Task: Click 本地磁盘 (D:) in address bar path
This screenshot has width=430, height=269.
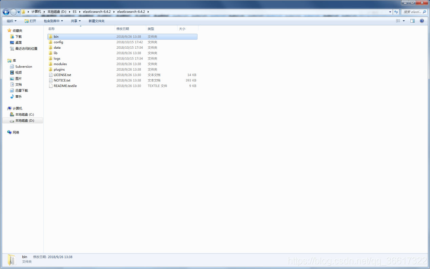Action: (57, 12)
